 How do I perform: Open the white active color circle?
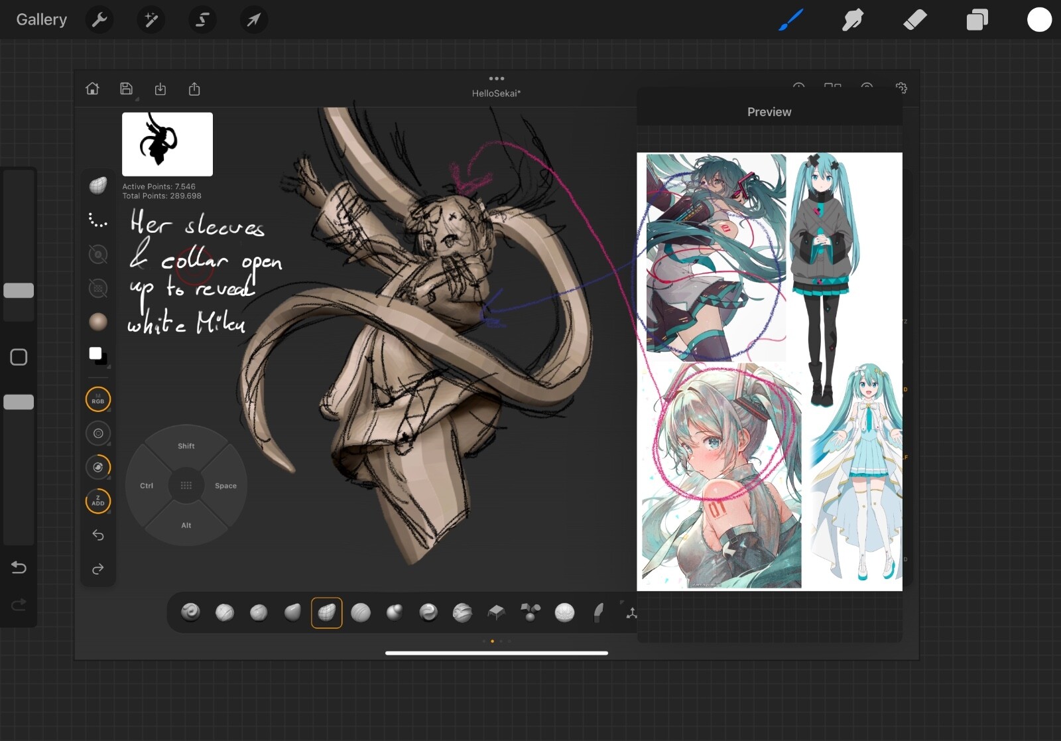1039,20
